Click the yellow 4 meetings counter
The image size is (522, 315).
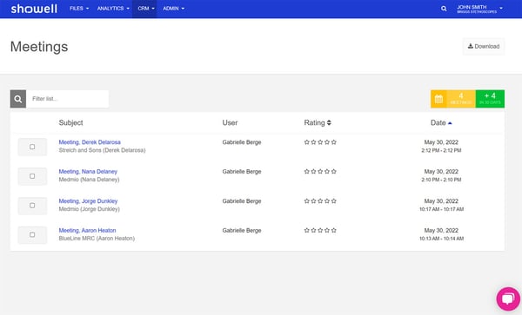(x=461, y=99)
